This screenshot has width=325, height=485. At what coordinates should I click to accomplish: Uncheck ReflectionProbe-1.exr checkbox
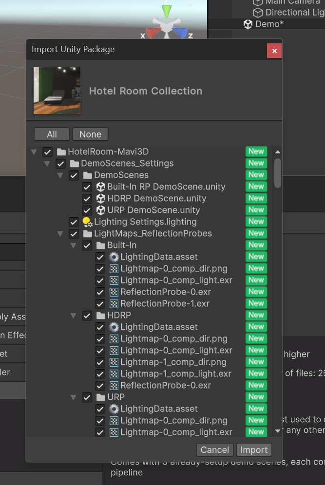point(100,304)
